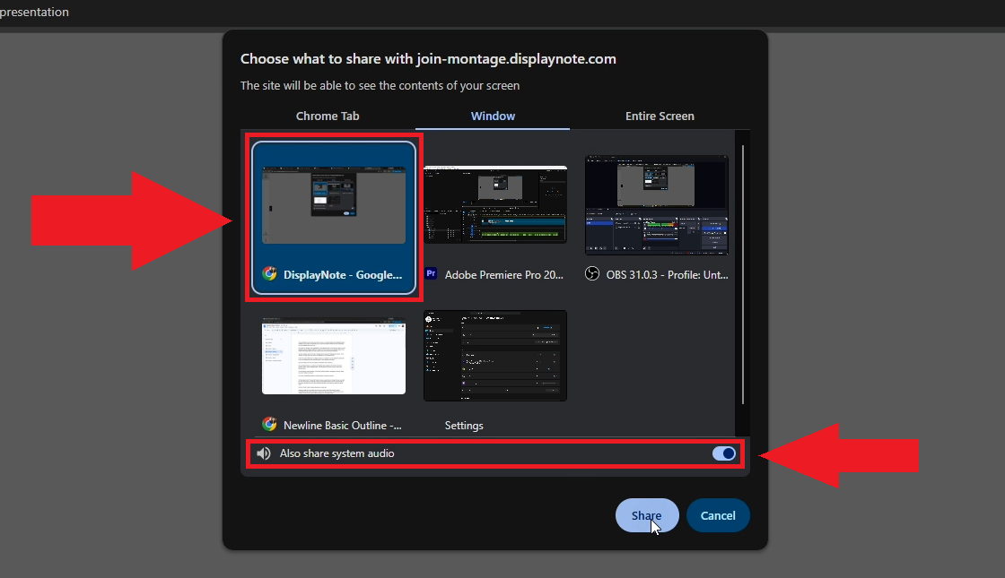Open the Entire Screen tab
Screen dimensions: 1005x578
pyautogui.click(x=660, y=116)
